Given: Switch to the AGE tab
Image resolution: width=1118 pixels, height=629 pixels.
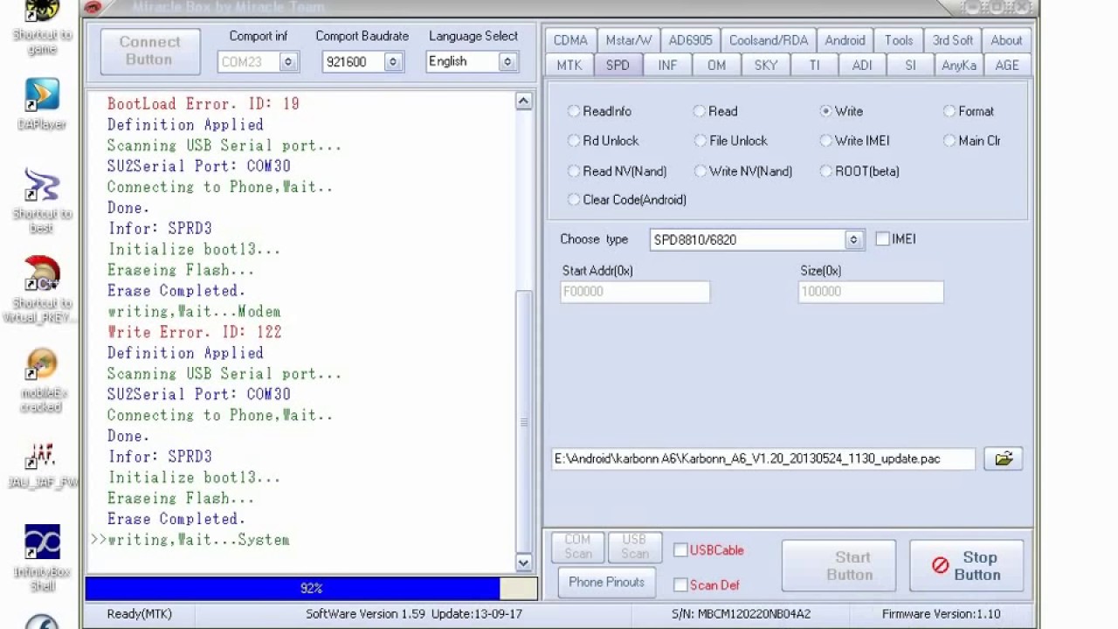Looking at the screenshot, I should point(1007,66).
